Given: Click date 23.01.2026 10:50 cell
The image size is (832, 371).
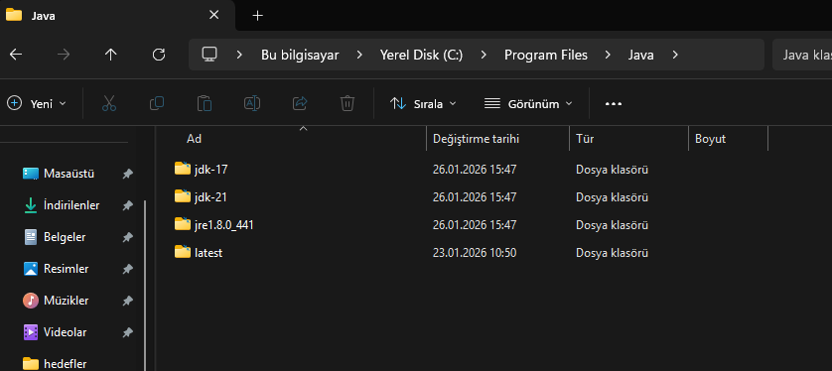Looking at the screenshot, I should [x=475, y=253].
